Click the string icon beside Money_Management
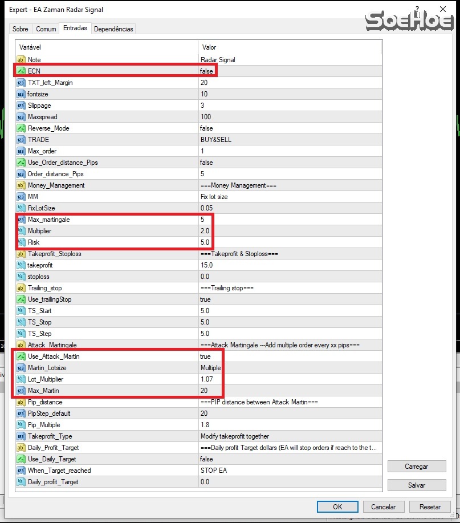 pyautogui.click(x=21, y=185)
